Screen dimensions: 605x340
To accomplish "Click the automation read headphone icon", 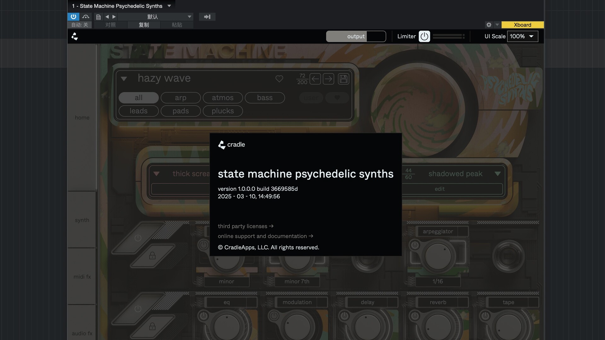I will 85,17.
